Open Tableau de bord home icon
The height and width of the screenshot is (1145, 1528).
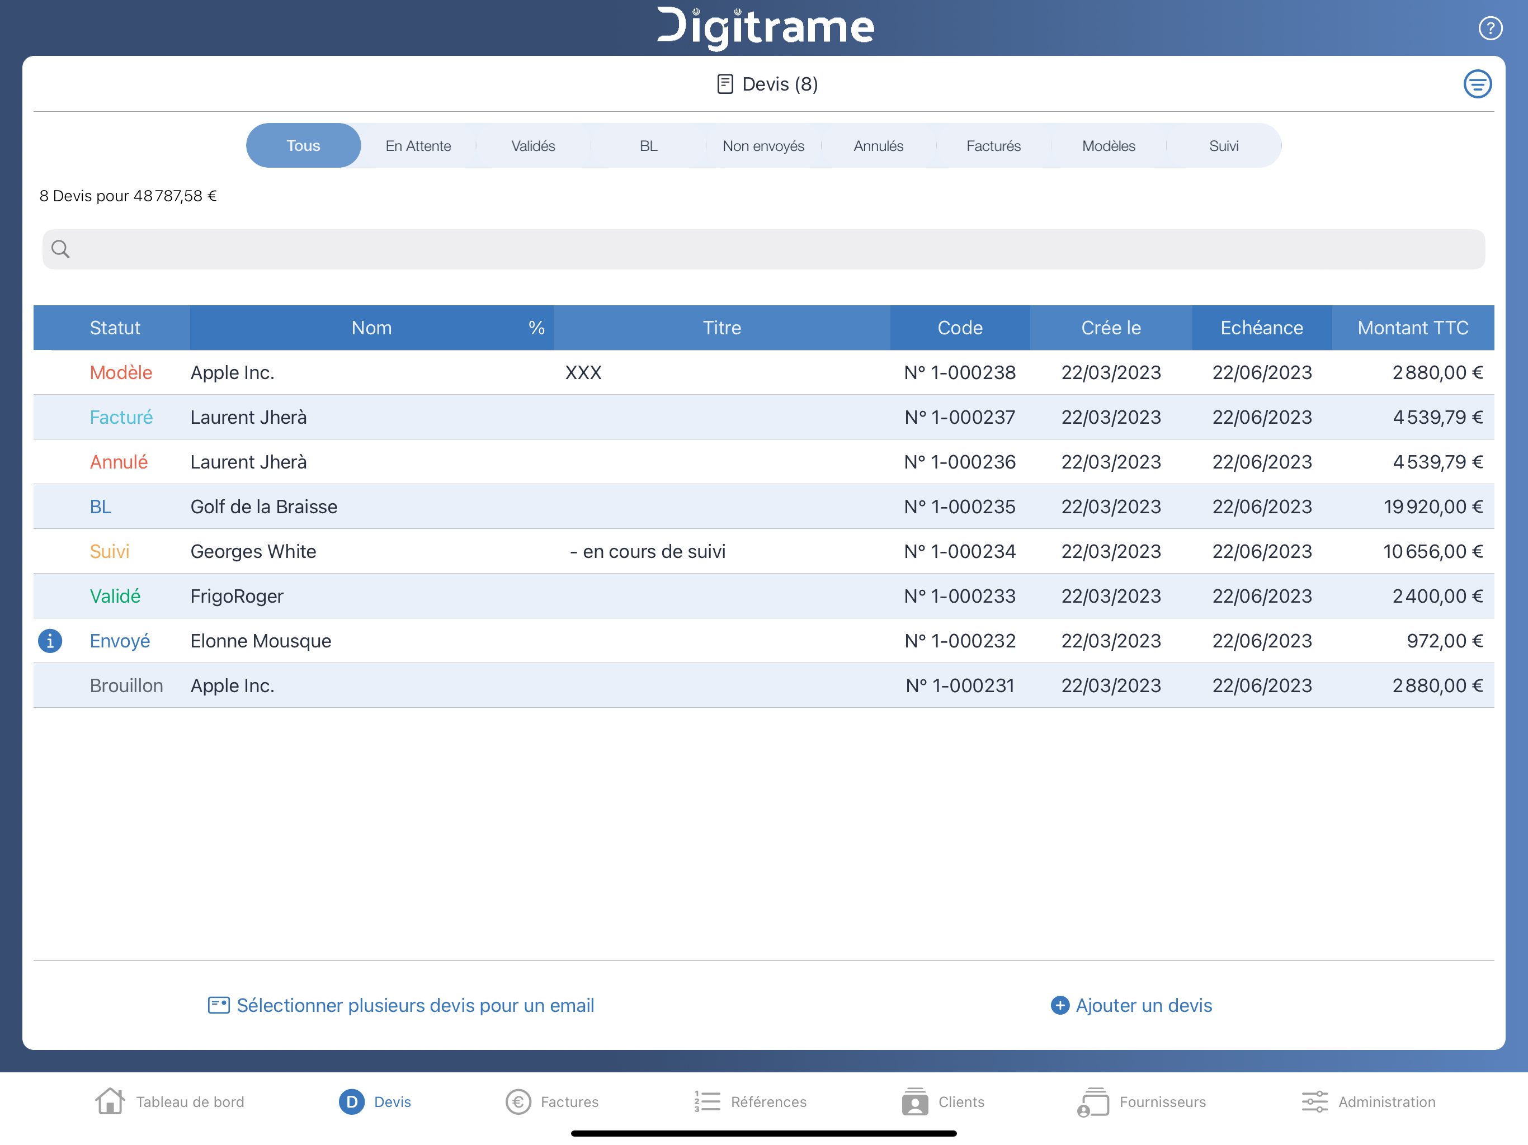click(x=110, y=1101)
